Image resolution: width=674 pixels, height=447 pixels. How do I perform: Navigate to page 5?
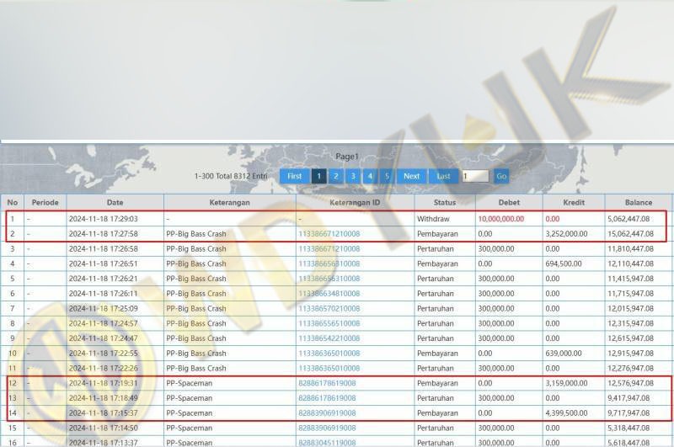(386, 176)
